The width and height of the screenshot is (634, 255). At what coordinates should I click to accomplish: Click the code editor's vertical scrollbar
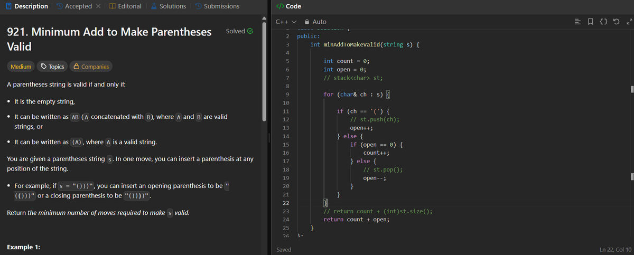pos(632,132)
